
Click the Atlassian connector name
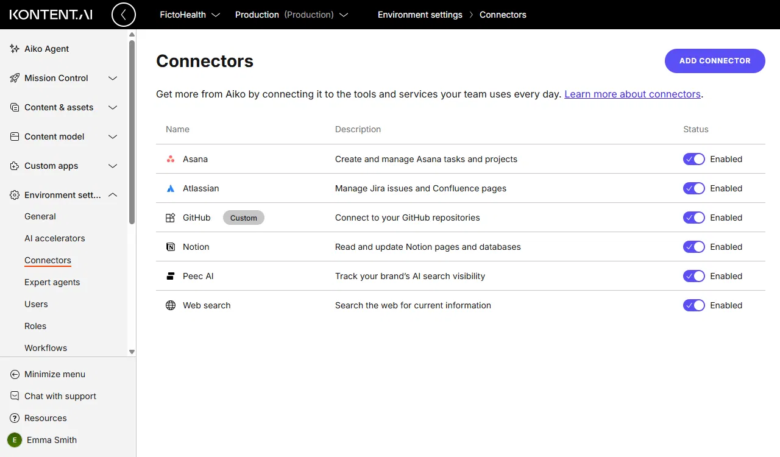click(201, 188)
